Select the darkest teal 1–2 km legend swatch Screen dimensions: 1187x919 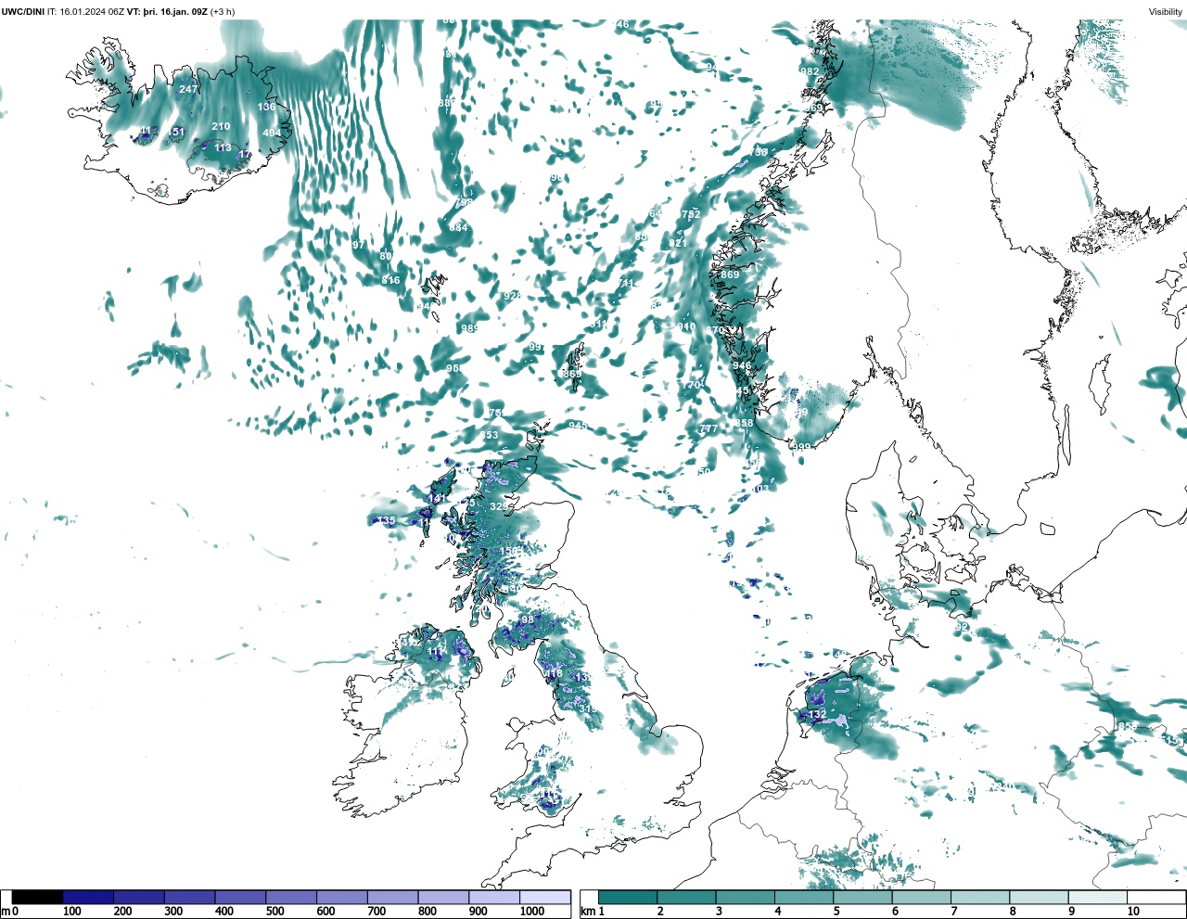click(x=628, y=898)
